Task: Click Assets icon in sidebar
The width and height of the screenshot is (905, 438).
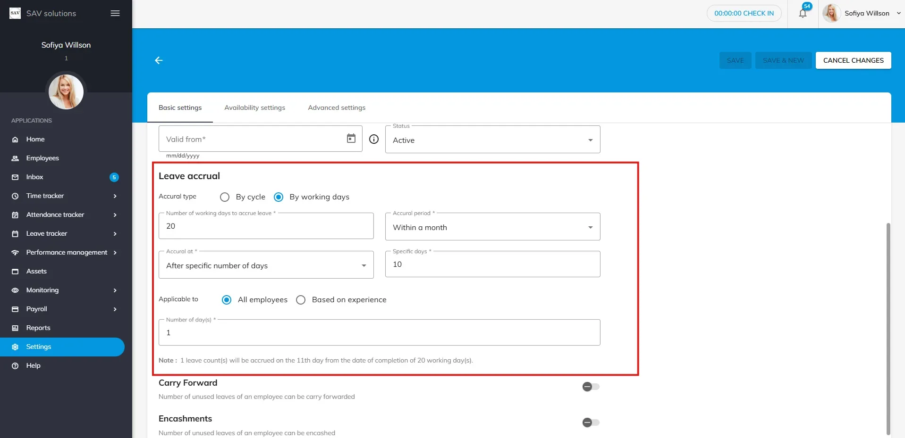Action: [15, 272]
